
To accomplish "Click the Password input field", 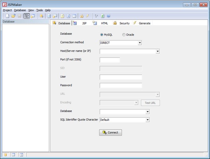I will [121, 85].
